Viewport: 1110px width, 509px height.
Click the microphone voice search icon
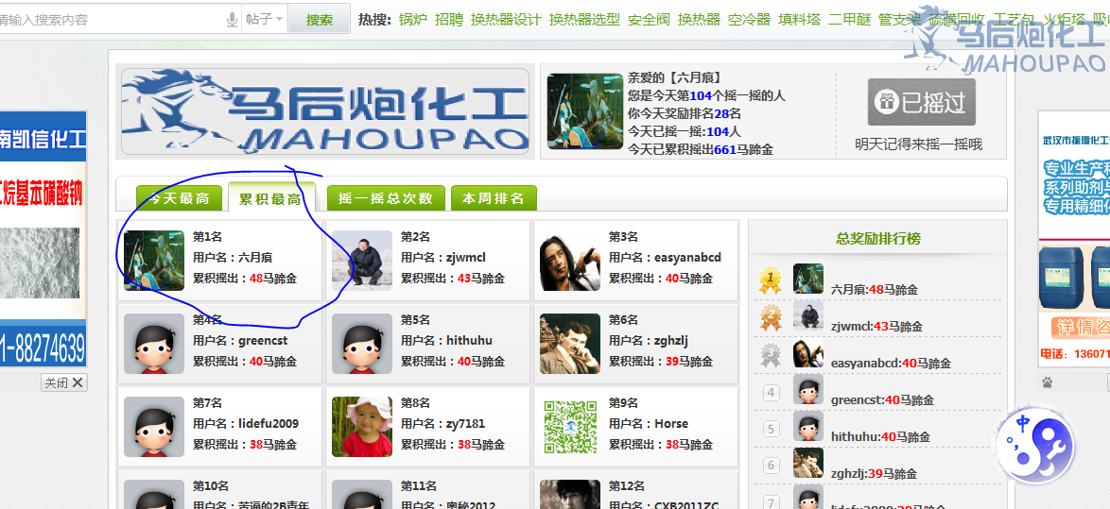(232, 19)
